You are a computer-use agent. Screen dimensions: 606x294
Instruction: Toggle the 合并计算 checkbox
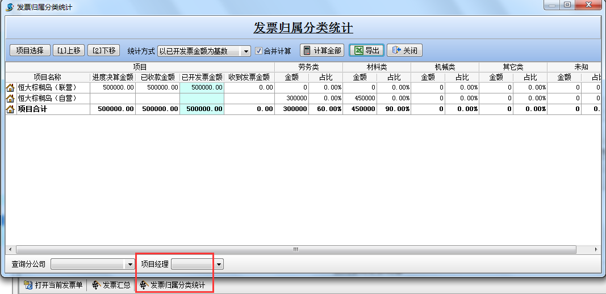click(259, 51)
